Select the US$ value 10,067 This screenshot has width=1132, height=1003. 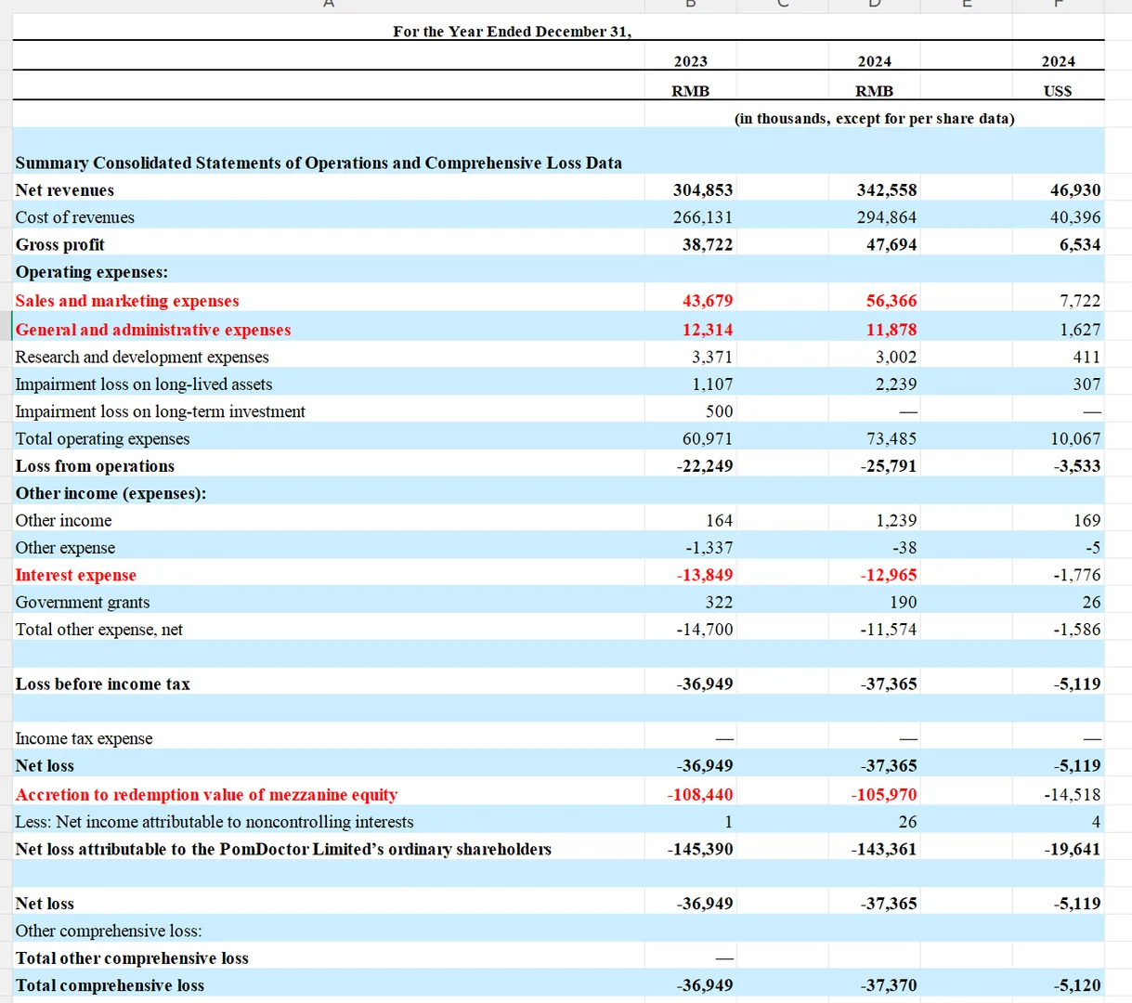click(x=1075, y=439)
